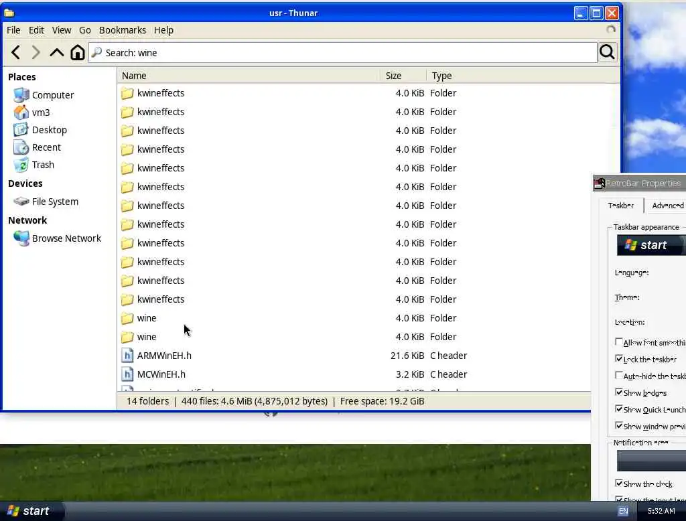This screenshot has height=521, width=686.
Task: Click the '21.6 KiB' size of ARMWinEH.h
Action: pyautogui.click(x=407, y=356)
